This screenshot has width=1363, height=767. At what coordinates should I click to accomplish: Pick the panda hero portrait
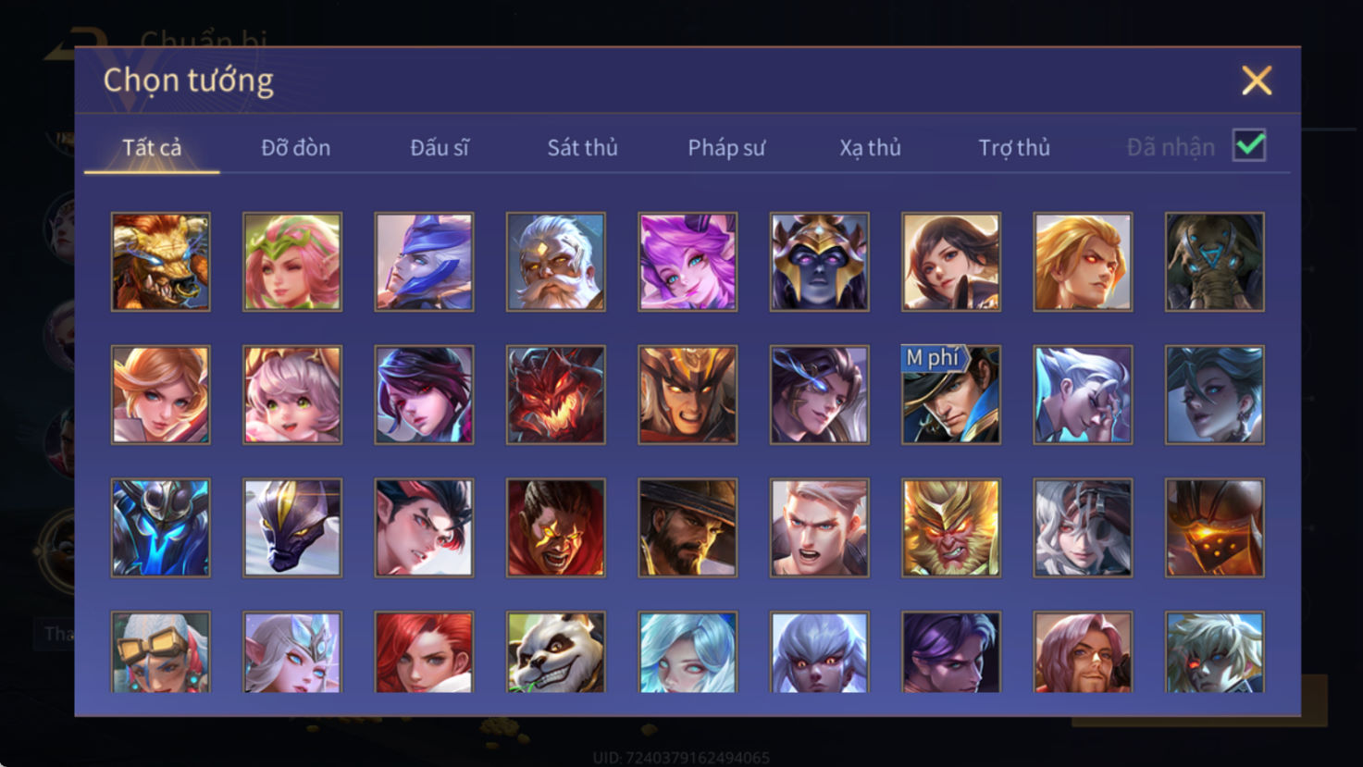(x=556, y=651)
